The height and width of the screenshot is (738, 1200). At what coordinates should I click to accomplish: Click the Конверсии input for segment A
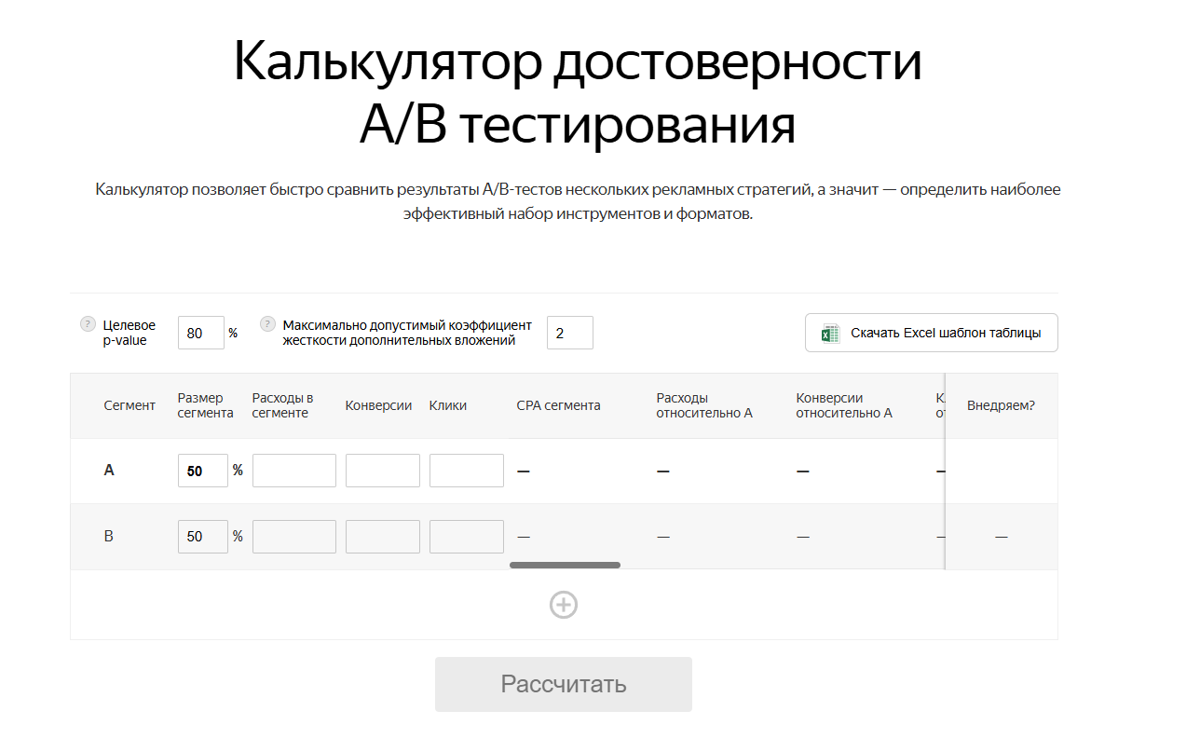point(382,471)
